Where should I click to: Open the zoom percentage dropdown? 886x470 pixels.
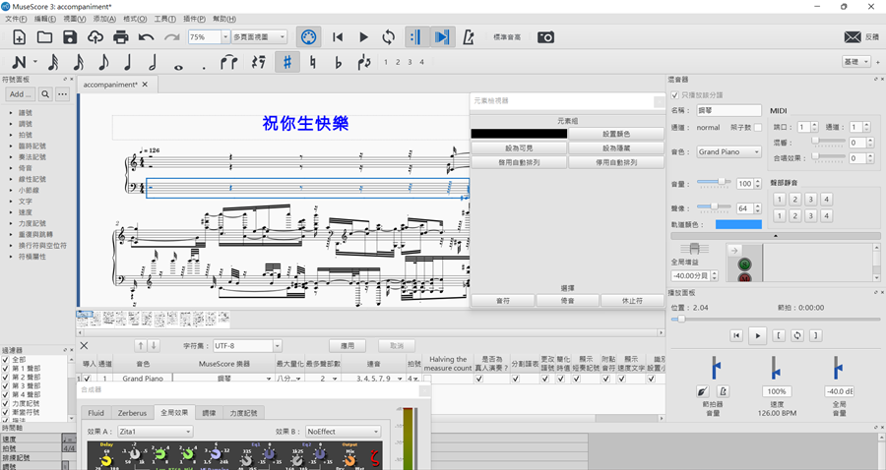225,37
